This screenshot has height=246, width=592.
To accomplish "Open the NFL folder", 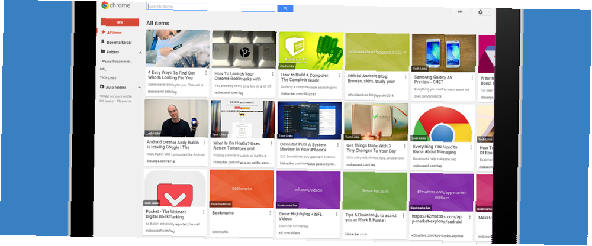I will pos(102,69).
